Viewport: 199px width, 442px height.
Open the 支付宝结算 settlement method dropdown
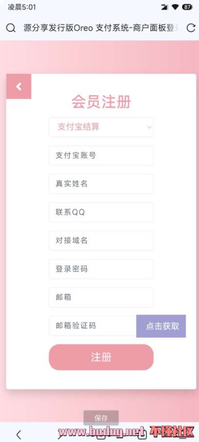(101, 127)
